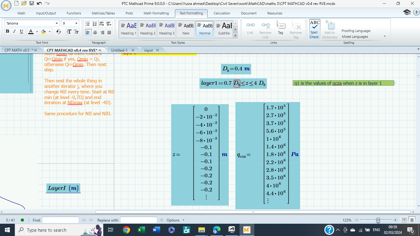Switch to the Plots ribbon tab
The width and height of the screenshot is (420, 236).
point(129,13)
